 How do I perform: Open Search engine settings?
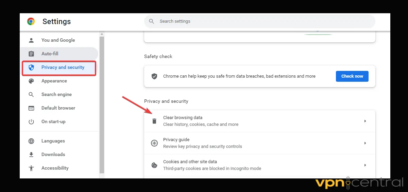(x=56, y=94)
